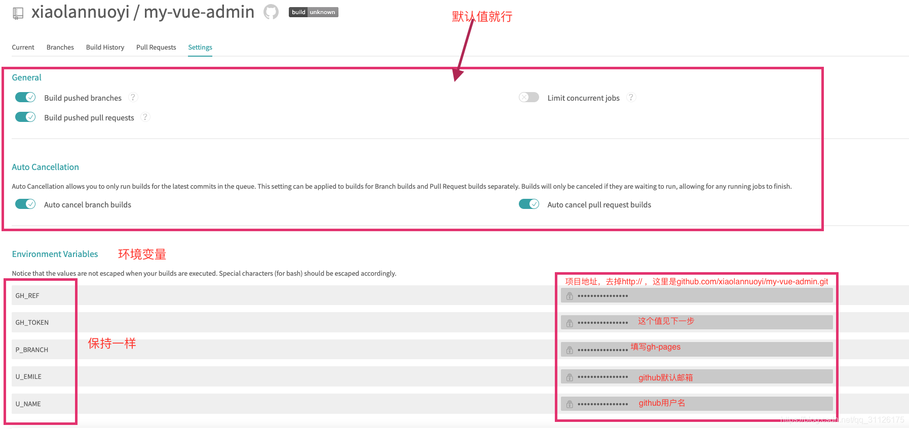The height and width of the screenshot is (429, 909).
Task: Click lock icon in GH_REF value field
Action: pyautogui.click(x=570, y=296)
